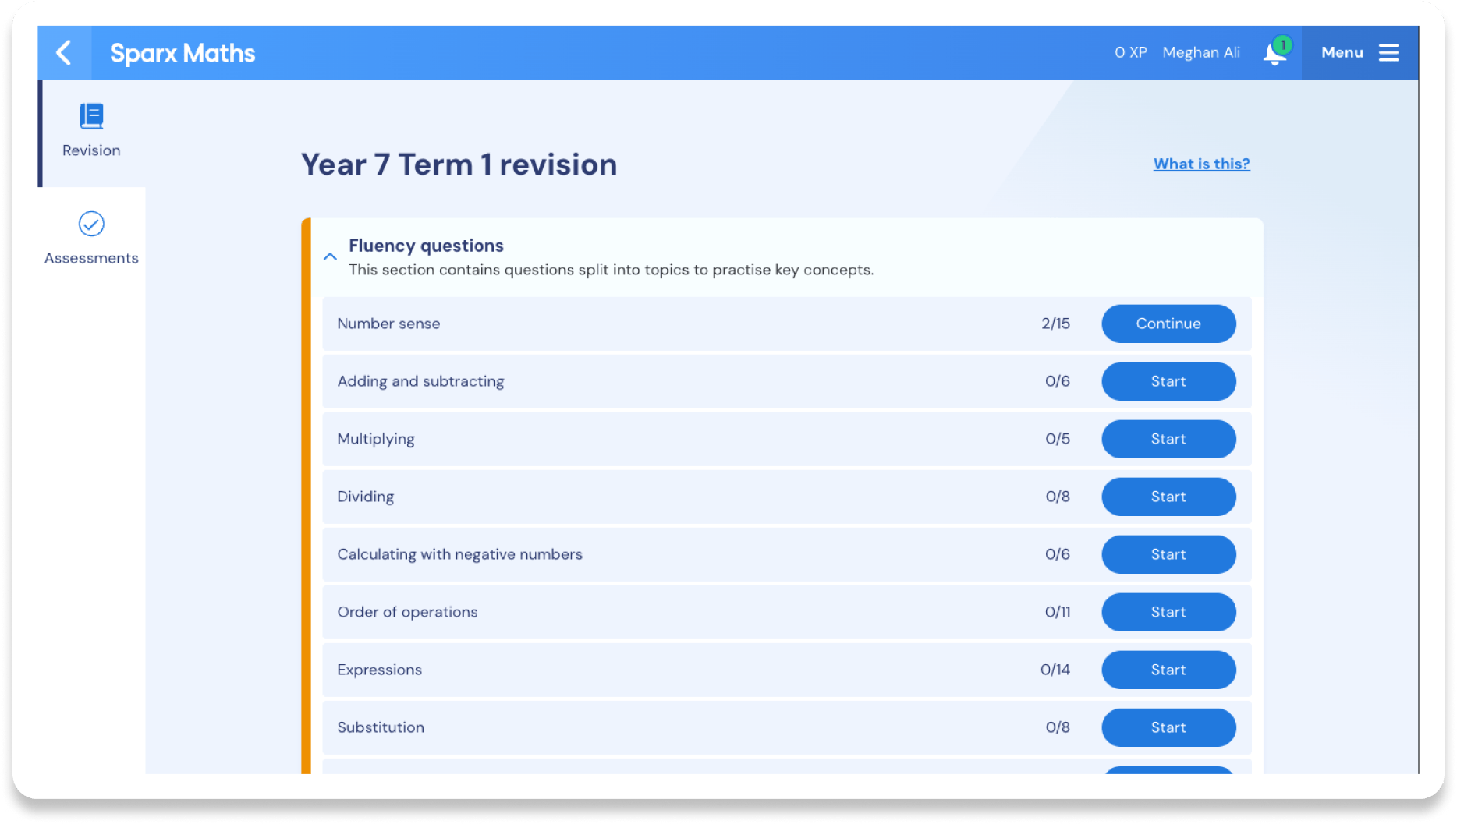The width and height of the screenshot is (1457, 824).
Task: Click the 0 XP points display
Action: tap(1130, 53)
